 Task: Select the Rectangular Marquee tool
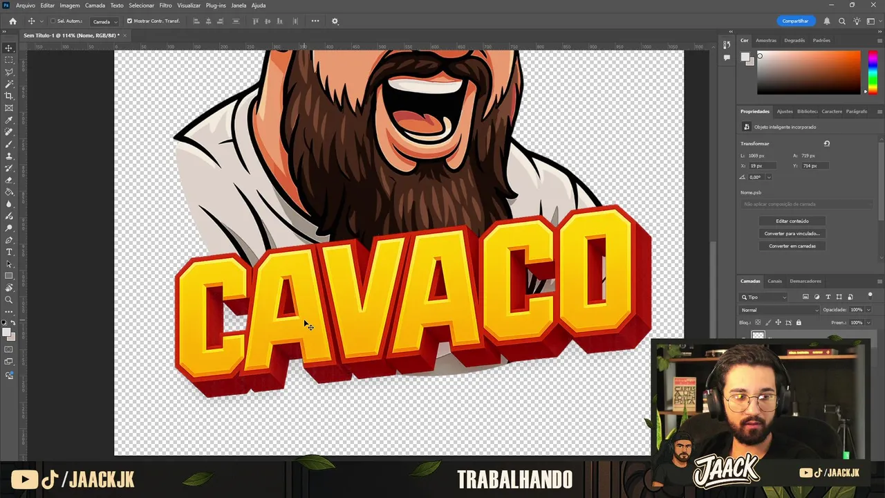(9, 60)
